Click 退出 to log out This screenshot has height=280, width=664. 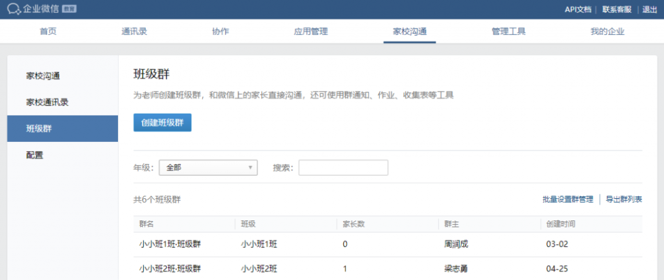(650, 9)
